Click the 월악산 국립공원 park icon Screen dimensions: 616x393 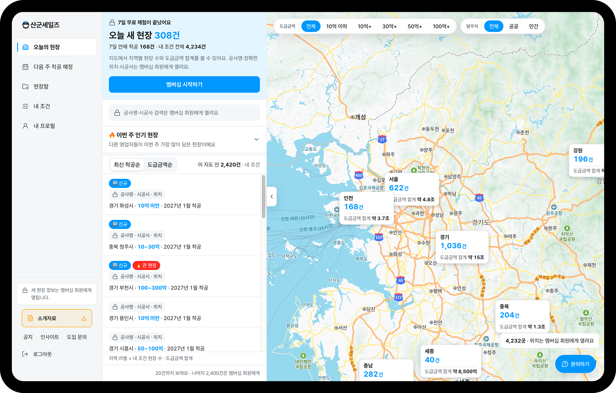(x=586, y=313)
